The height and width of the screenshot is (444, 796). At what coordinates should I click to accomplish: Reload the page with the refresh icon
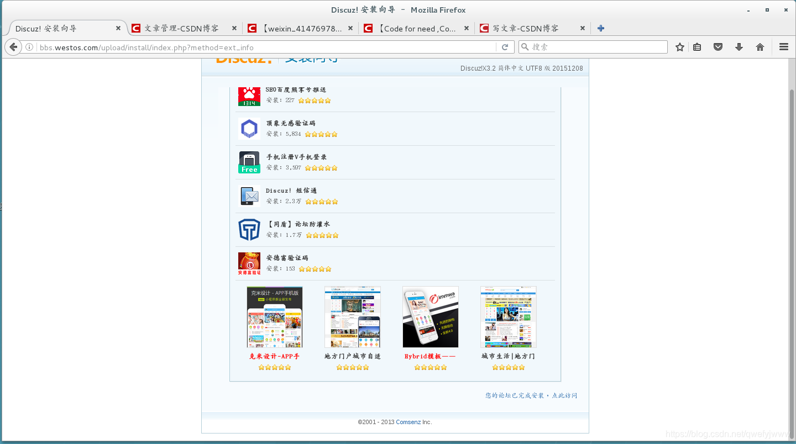[x=505, y=47]
